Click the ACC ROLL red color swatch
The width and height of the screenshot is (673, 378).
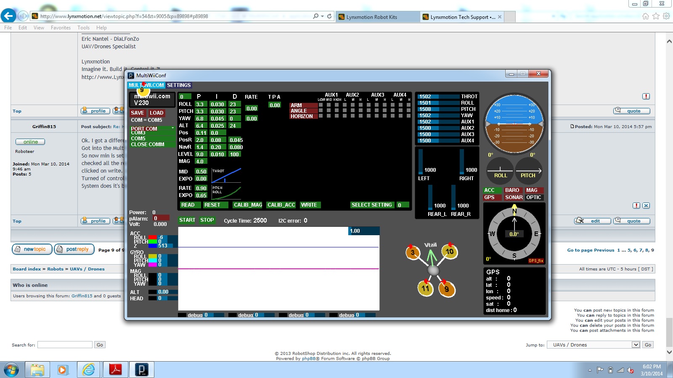tap(152, 237)
